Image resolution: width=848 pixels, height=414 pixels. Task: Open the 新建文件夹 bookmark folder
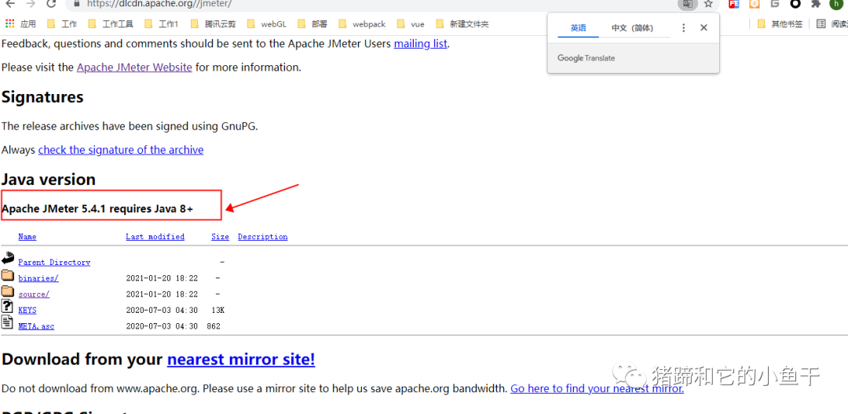[x=462, y=24]
